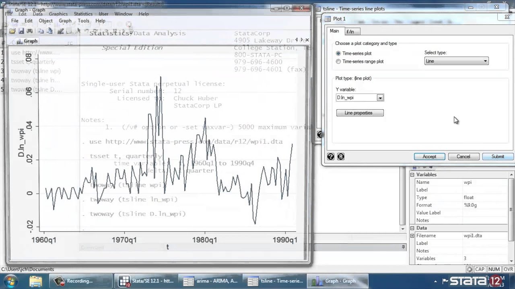Click next-tab arrow in Graph window
Screen dimensions: 515x289
click(302, 40)
